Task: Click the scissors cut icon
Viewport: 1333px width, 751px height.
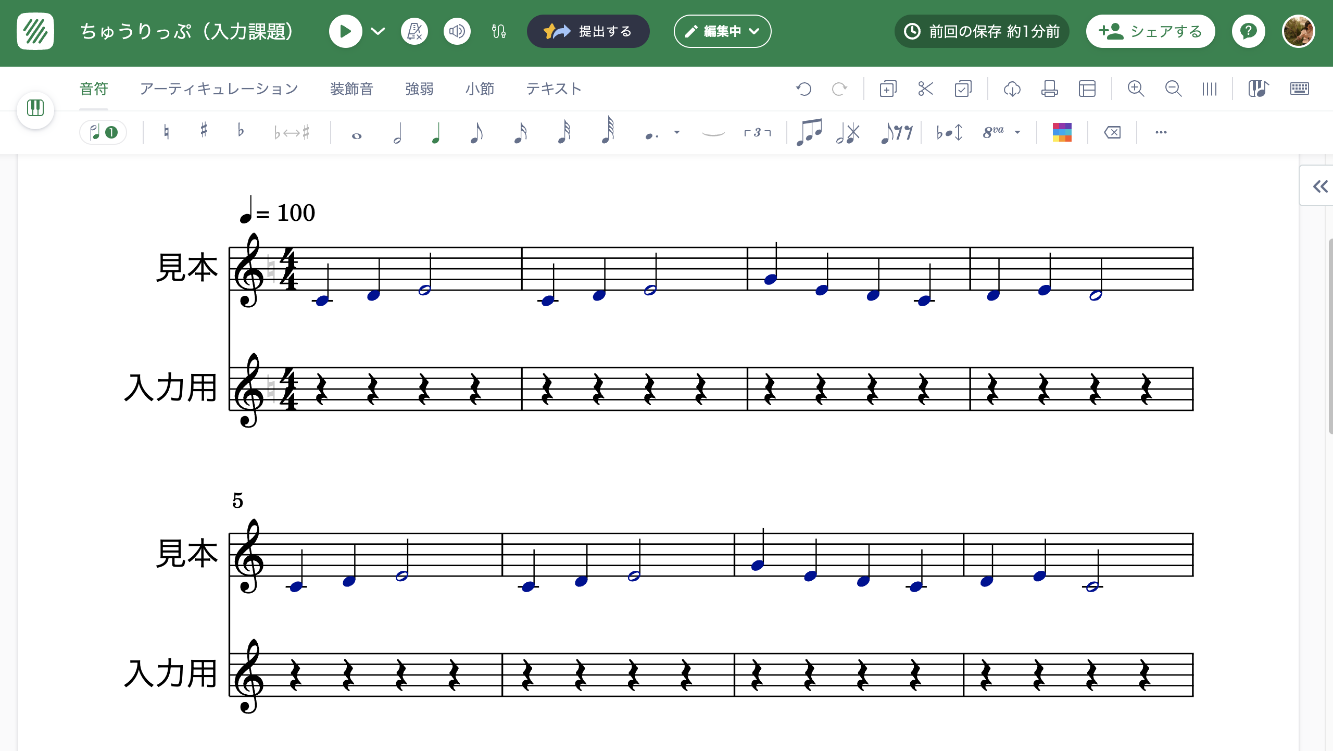Action: coord(925,89)
